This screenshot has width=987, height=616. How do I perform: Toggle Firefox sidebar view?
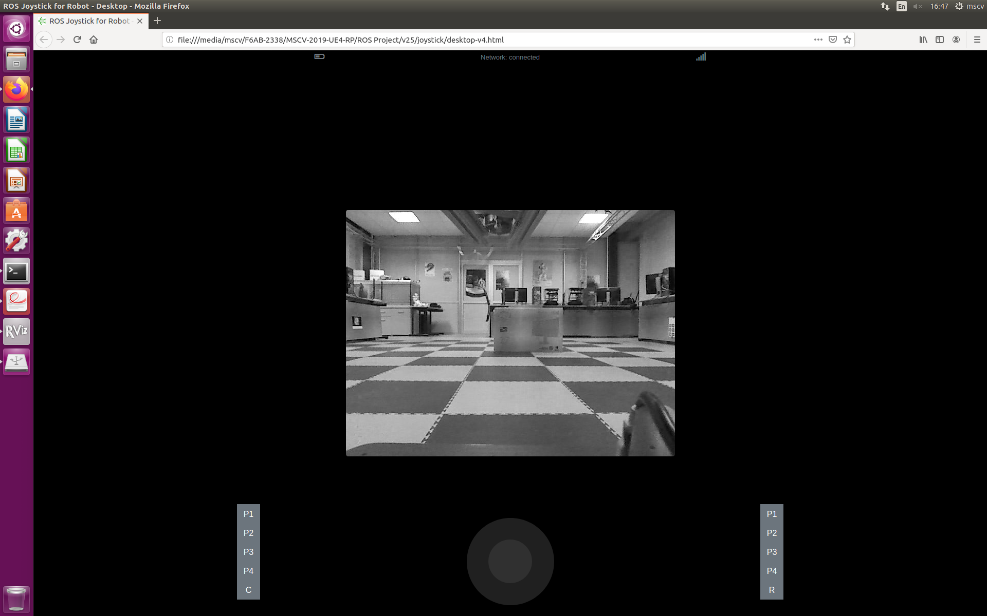click(940, 40)
